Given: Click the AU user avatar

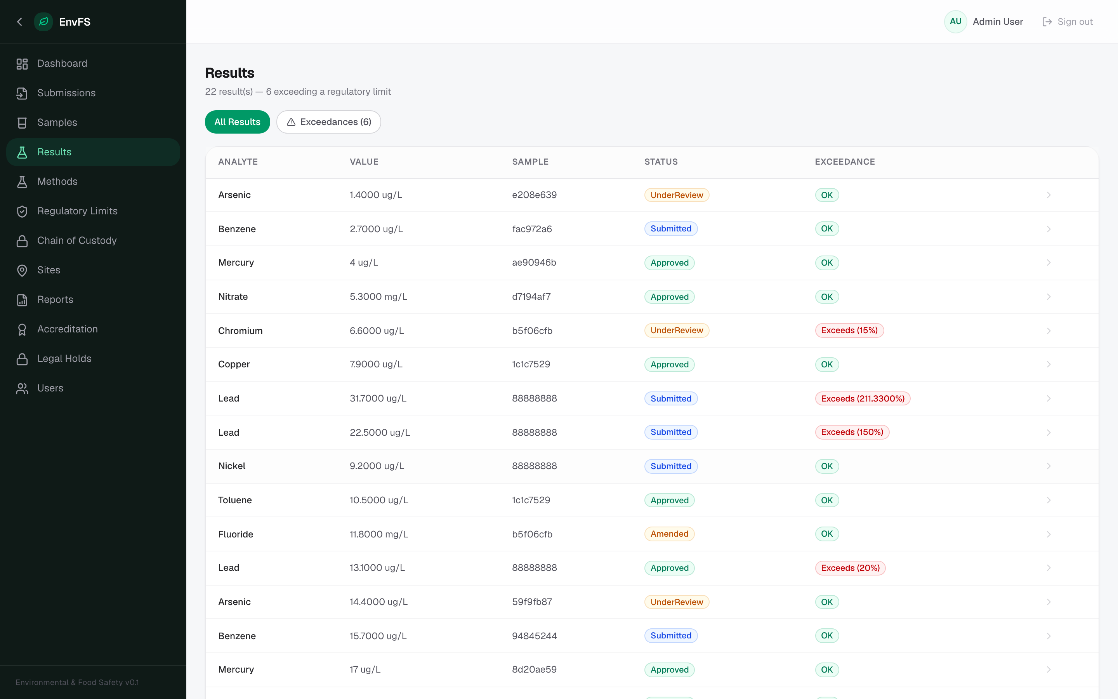Looking at the screenshot, I should (955, 22).
